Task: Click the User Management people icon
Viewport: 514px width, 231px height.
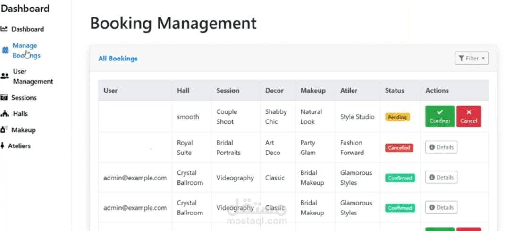Action: (x=5, y=76)
